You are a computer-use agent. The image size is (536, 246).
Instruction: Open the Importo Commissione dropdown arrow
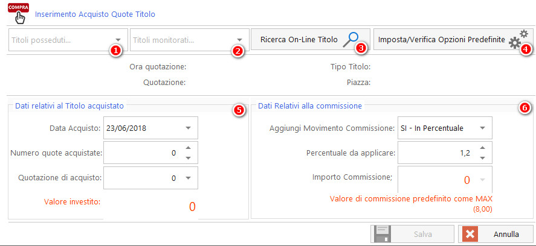[x=482, y=180]
